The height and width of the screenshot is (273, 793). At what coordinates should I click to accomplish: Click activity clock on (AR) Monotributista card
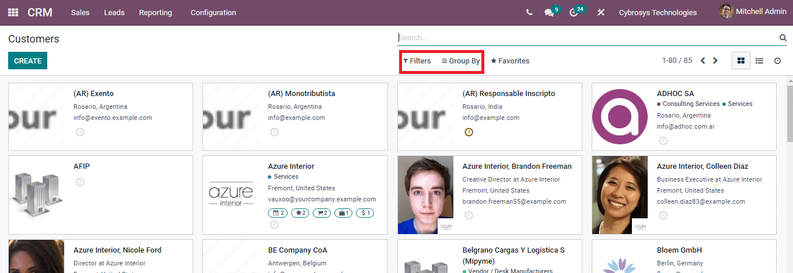tap(274, 132)
